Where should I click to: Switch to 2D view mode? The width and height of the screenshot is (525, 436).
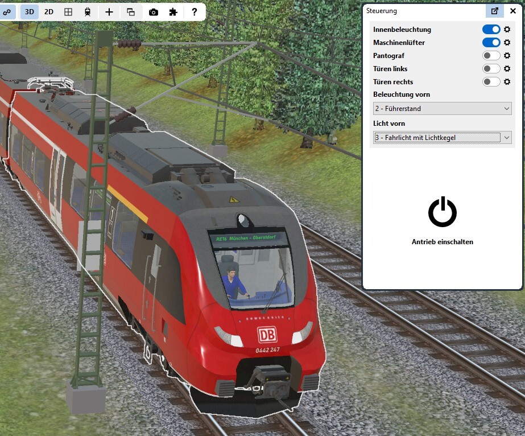(49, 12)
